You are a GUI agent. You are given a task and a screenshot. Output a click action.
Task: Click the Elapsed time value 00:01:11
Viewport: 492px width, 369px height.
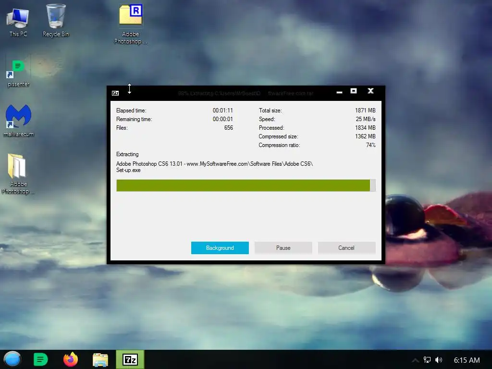click(x=223, y=111)
